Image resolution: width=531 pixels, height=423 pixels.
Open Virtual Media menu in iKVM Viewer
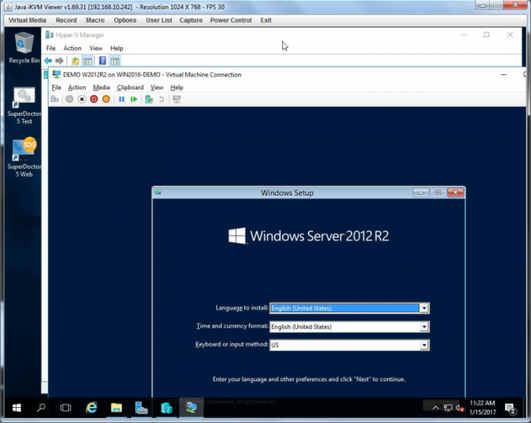coord(27,20)
